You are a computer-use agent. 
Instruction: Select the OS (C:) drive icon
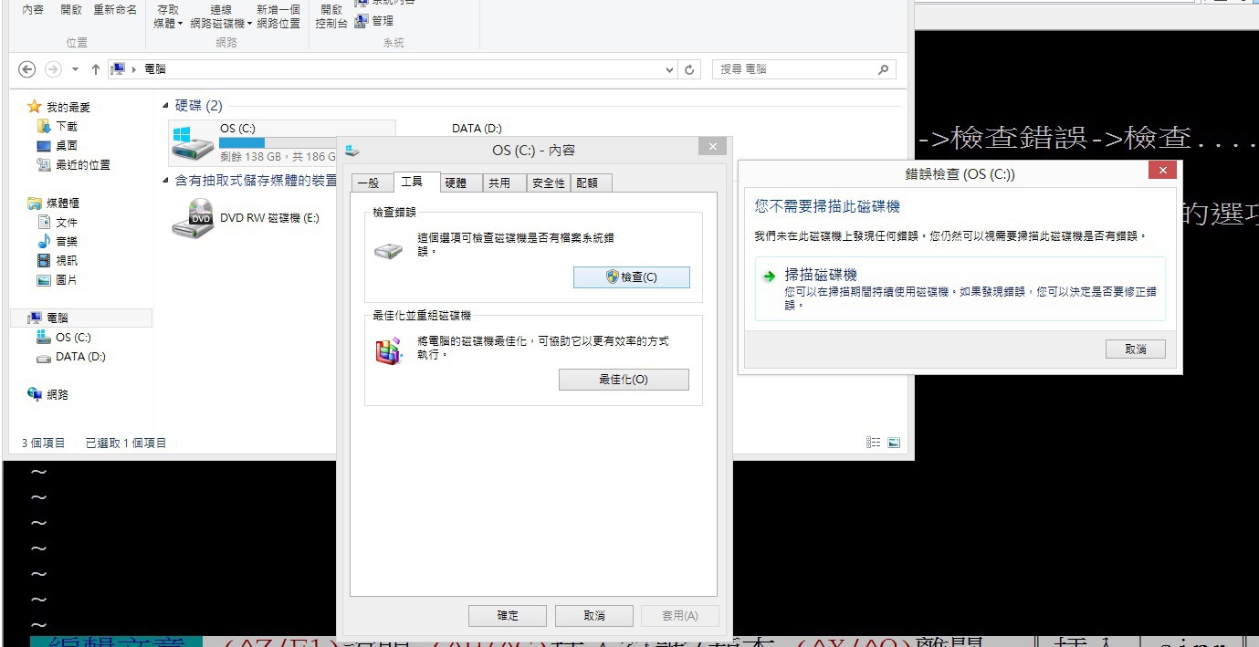(x=194, y=141)
